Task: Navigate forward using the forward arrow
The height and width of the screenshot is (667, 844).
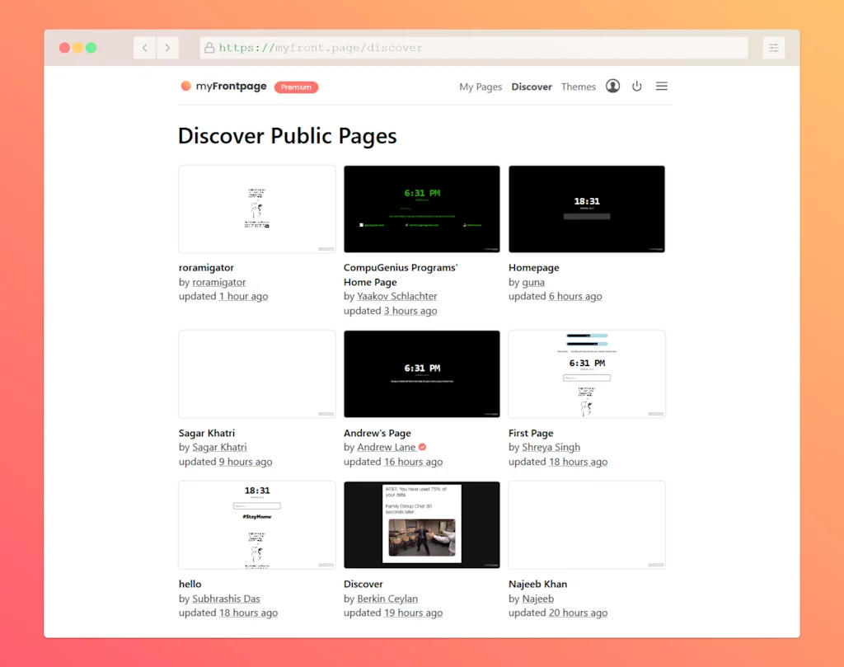Action: pyautogui.click(x=168, y=48)
